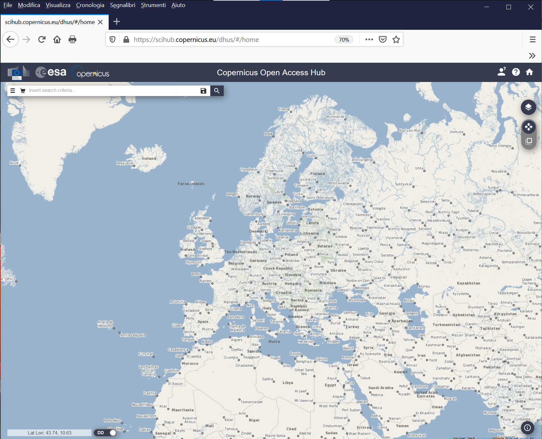Go to the Hub home icon

(529, 72)
